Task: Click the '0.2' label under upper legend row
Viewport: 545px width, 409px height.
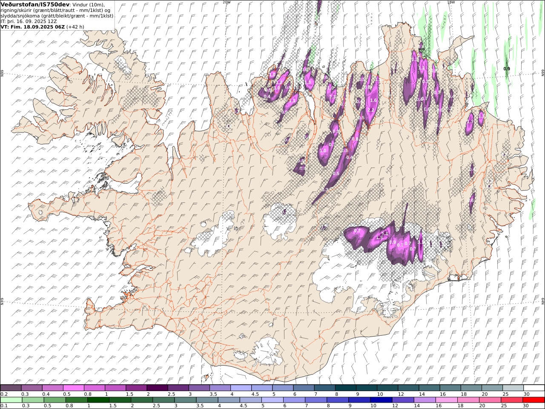Action: click(3, 394)
